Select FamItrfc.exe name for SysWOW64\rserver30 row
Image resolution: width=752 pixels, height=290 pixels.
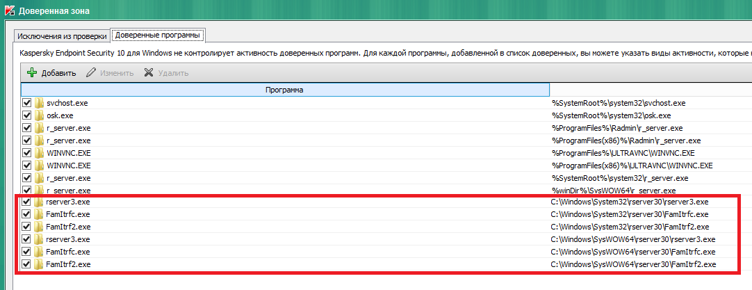pyautogui.click(x=67, y=252)
